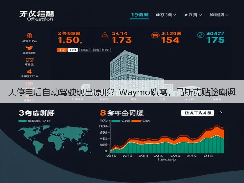The height and width of the screenshot is (183, 244).
Task: Follow the arrow right of DATA button
Action: coord(220,113)
